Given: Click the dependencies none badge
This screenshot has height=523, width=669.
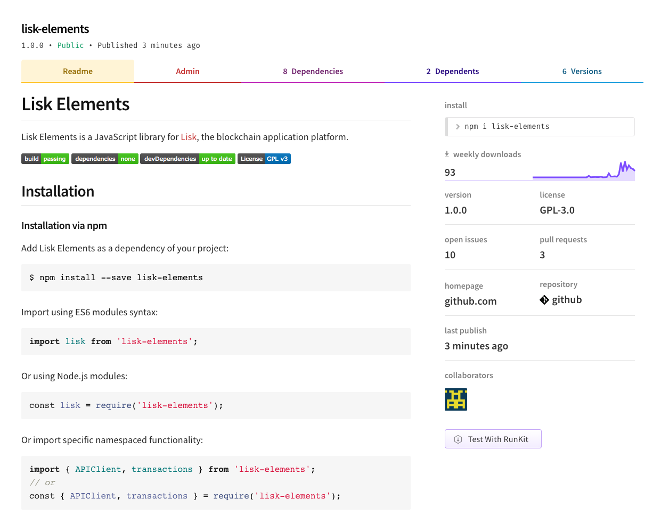Looking at the screenshot, I should pos(105,159).
